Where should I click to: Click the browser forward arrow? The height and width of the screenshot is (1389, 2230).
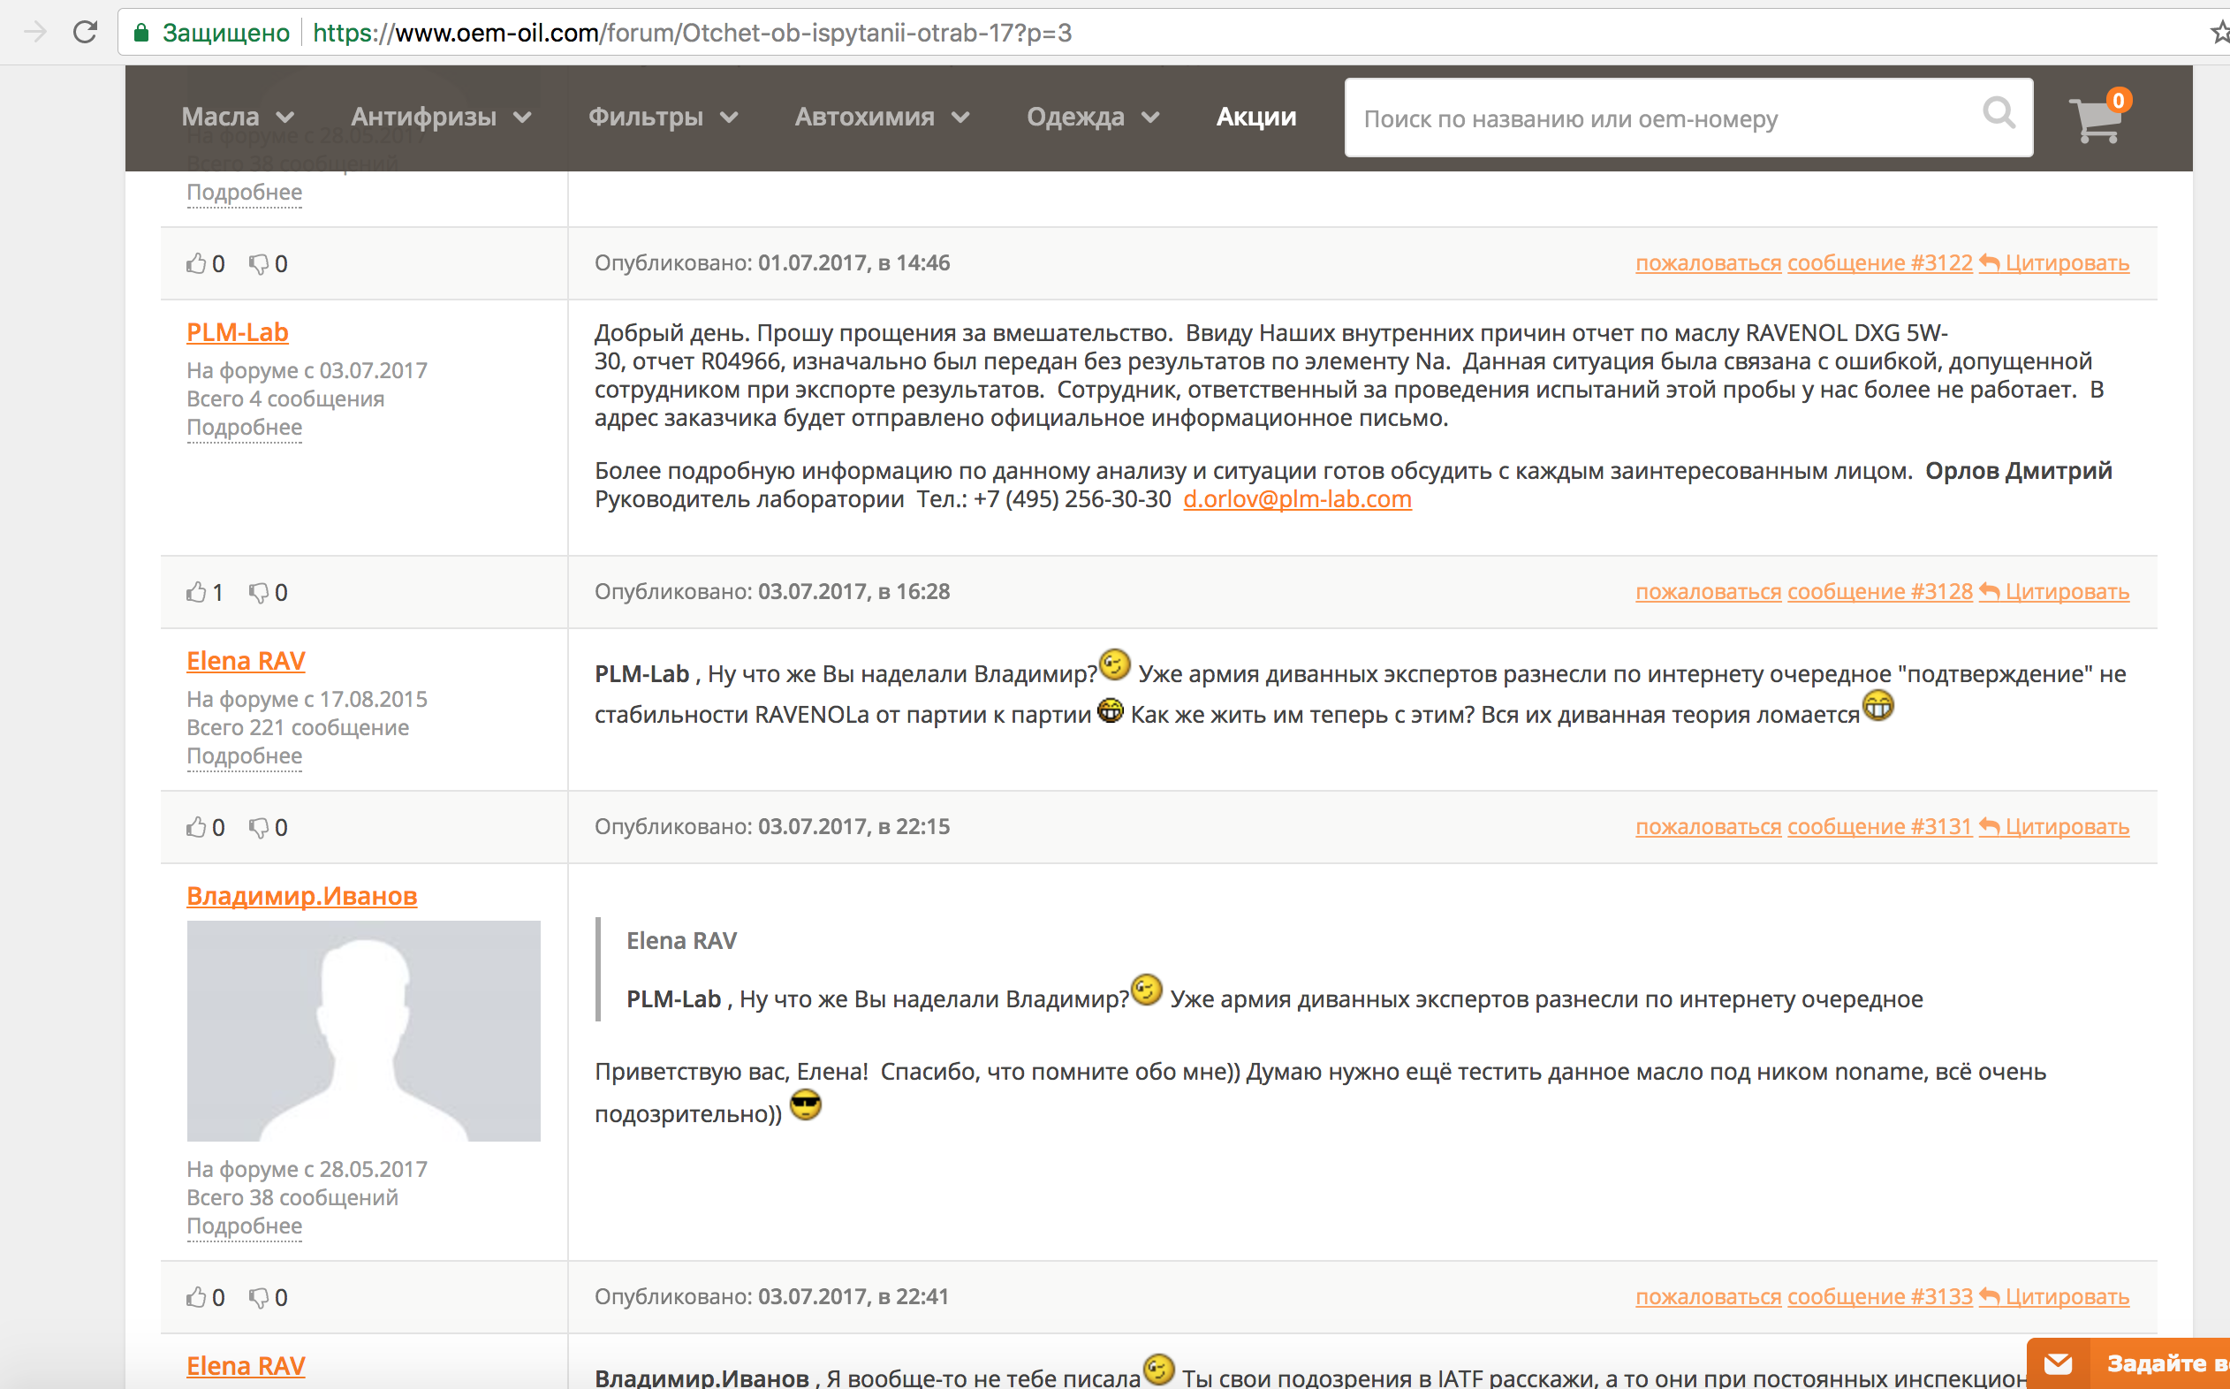35,32
